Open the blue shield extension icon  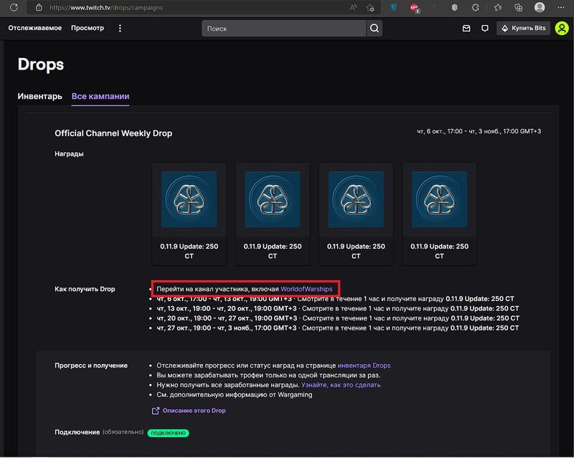(x=393, y=7)
